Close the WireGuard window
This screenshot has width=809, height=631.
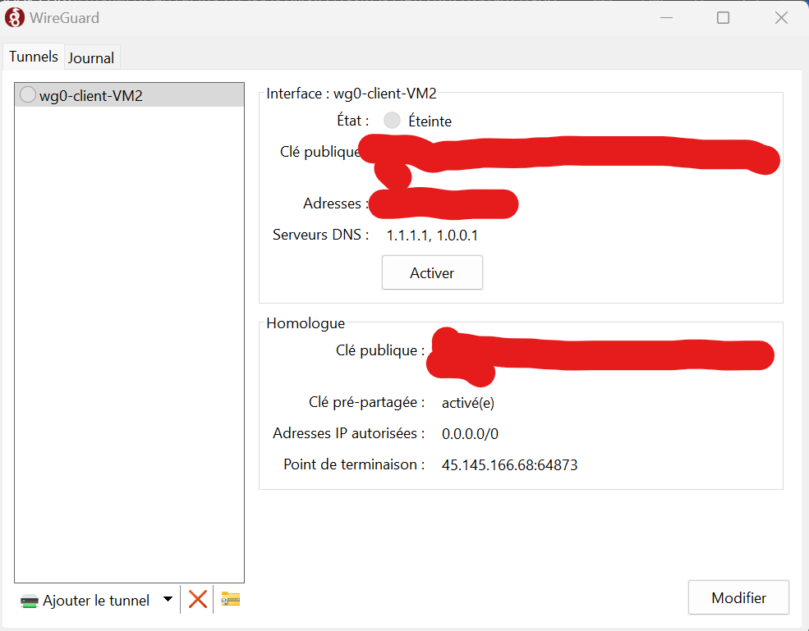(781, 18)
